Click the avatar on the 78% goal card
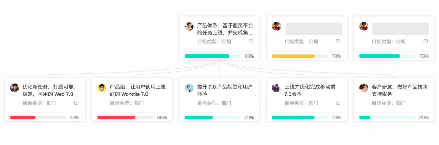Screen dimensions: 439x145 point(277,26)
